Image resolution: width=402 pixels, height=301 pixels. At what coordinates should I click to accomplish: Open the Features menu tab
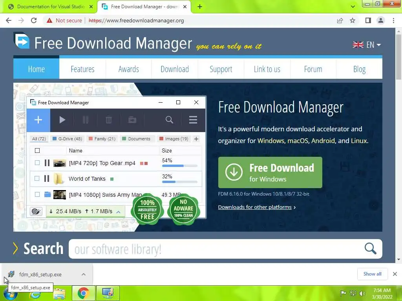82,69
